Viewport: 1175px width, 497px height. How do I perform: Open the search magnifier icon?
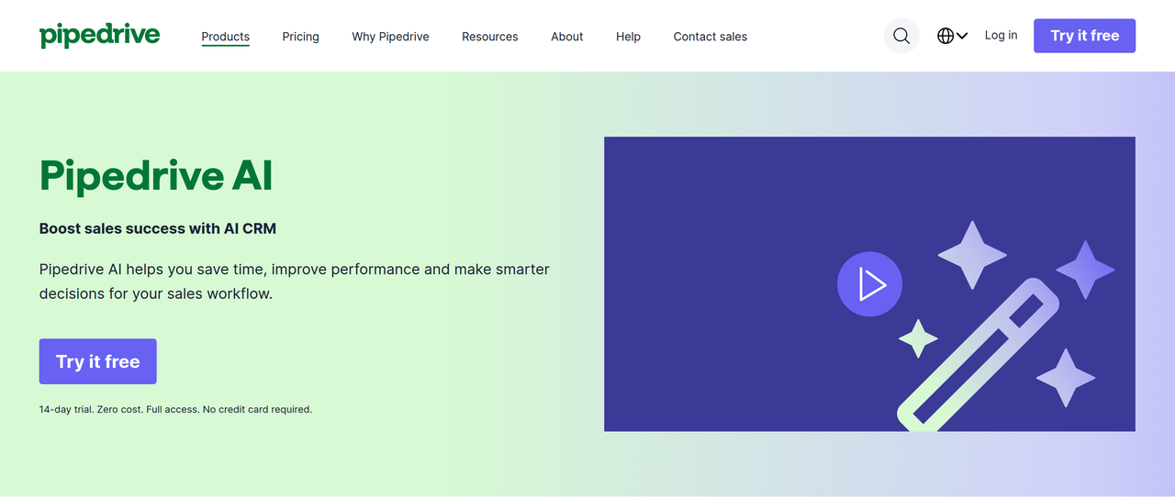pyautogui.click(x=901, y=36)
